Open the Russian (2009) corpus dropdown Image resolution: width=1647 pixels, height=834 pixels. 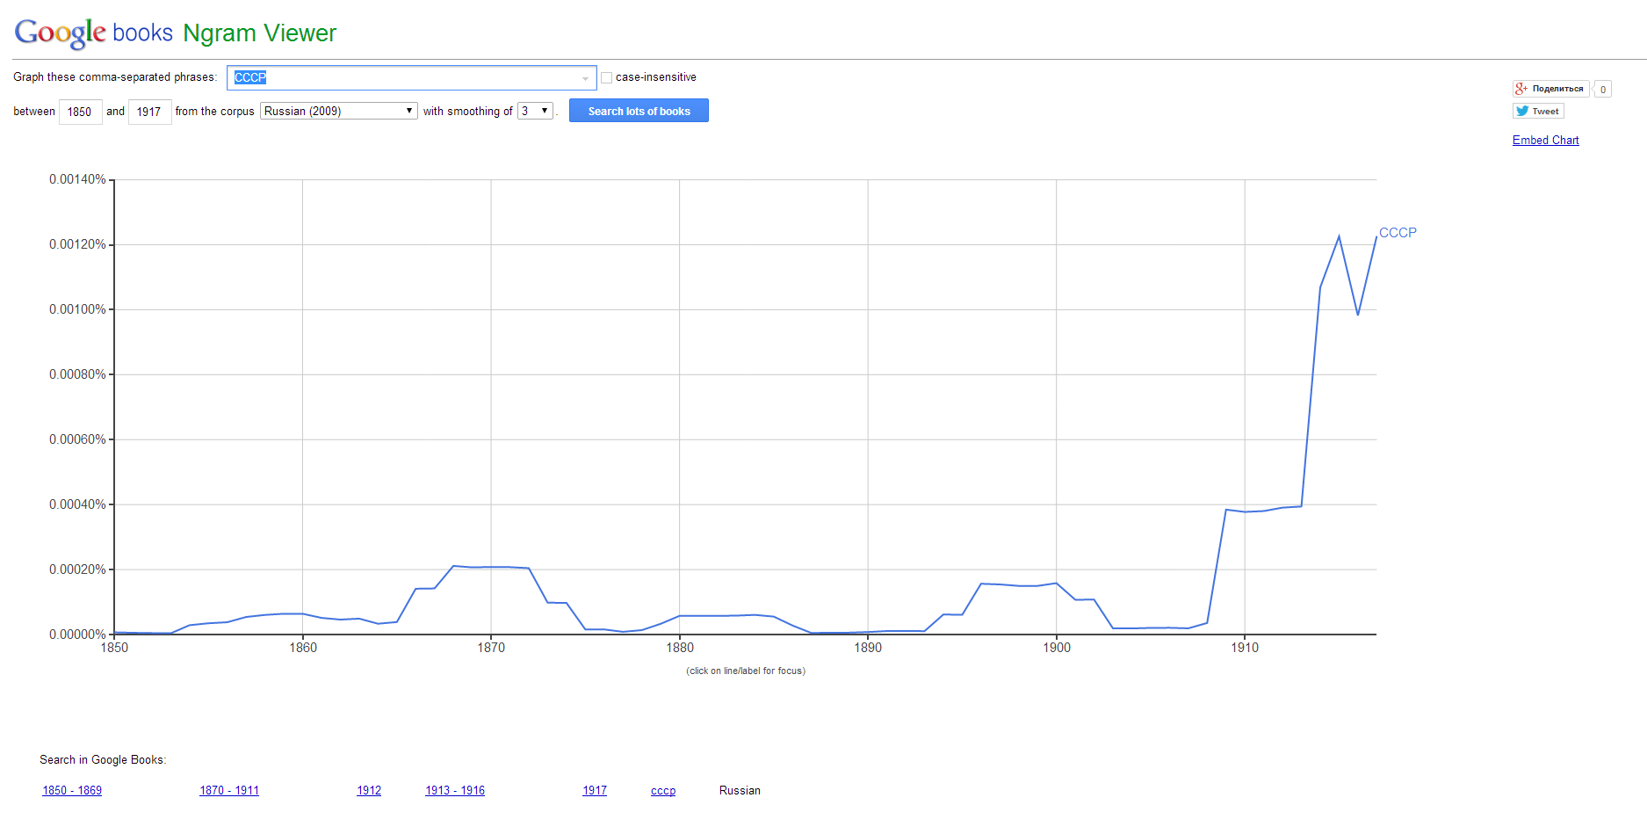[x=338, y=111]
